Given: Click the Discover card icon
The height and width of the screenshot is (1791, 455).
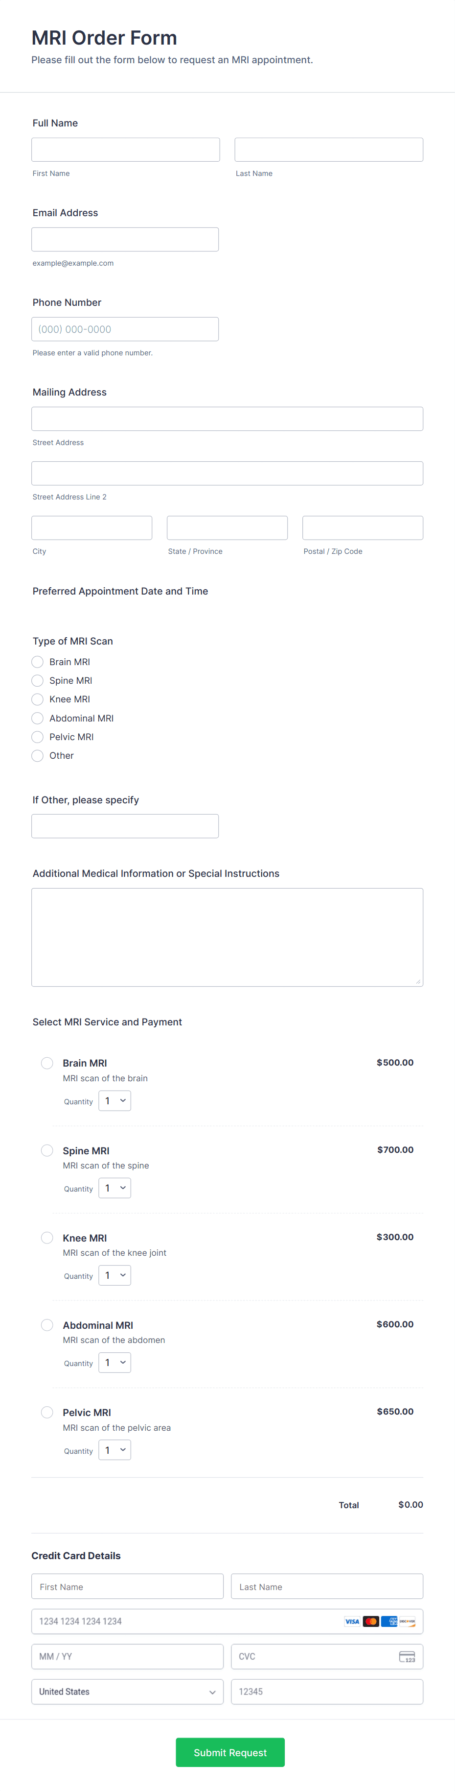Looking at the screenshot, I should (408, 1622).
